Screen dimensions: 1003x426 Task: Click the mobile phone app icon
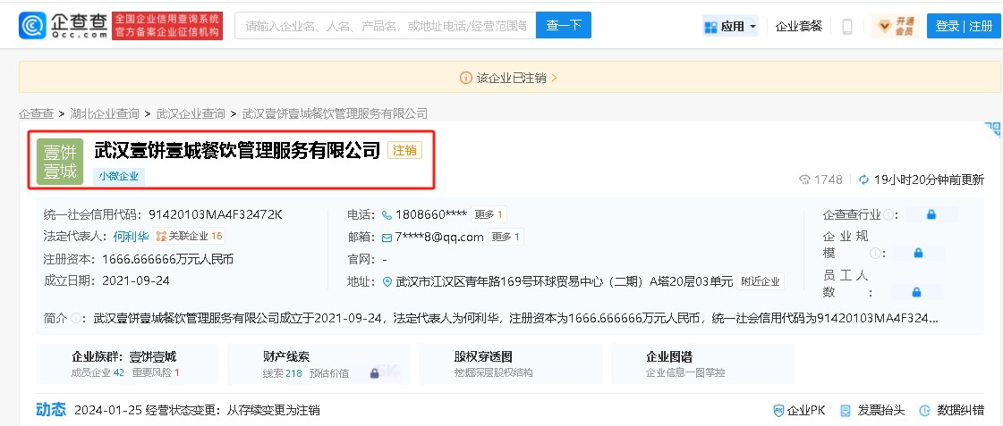point(846,26)
